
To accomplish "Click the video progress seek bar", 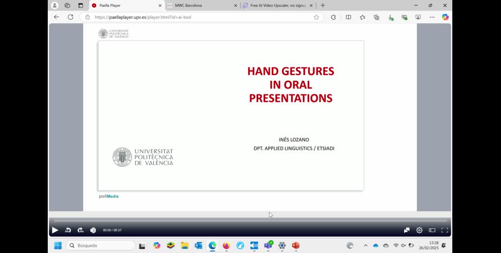I will point(250,221).
